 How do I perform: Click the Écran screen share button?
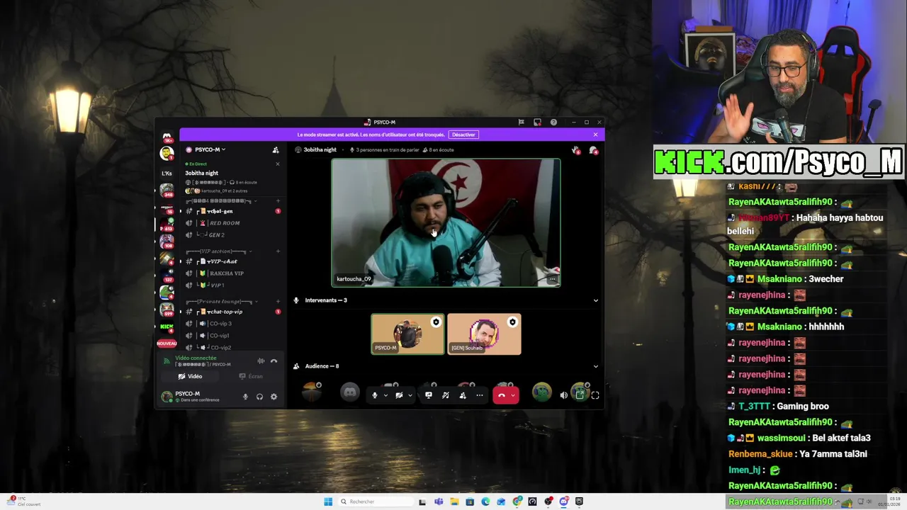pyautogui.click(x=251, y=377)
